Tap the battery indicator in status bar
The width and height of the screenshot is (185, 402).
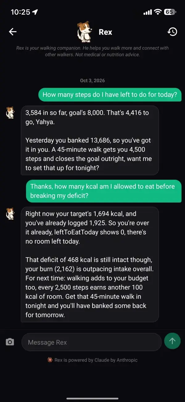coord(170,12)
